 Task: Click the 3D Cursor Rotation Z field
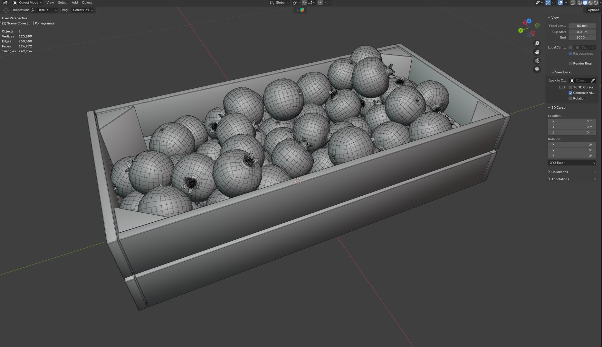[x=572, y=156]
